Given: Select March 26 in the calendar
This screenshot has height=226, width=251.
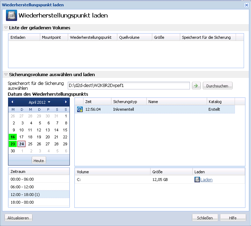Looking at the screenshot, I should [13, 116].
